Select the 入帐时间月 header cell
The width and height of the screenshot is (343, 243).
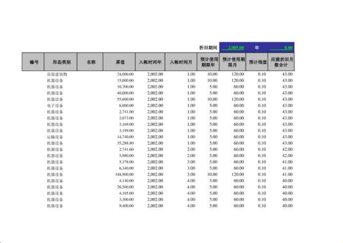[180, 62]
